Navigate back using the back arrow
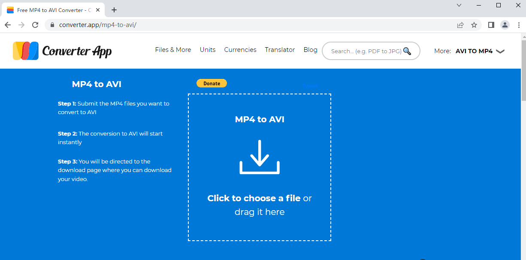 click(x=8, y=25)
